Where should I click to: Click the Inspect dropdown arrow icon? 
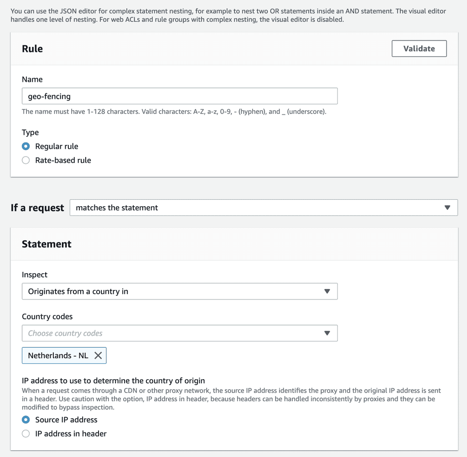click(x=327, y=291)
